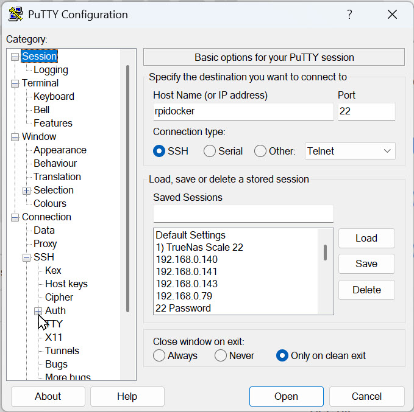Open the X11 settings category
This screenshot has height=412, width=414.
[x=54, y=338]
